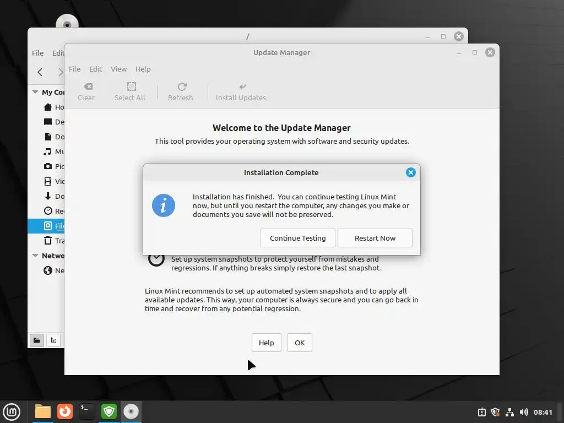This screenshot has height=423, width=564.
Task: Show places view in file manager sidebar
Action: coord(37,340)
